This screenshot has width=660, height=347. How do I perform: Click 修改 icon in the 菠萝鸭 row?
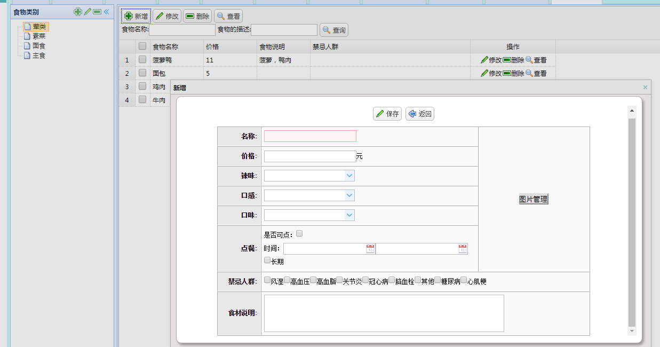pos(484,60)
